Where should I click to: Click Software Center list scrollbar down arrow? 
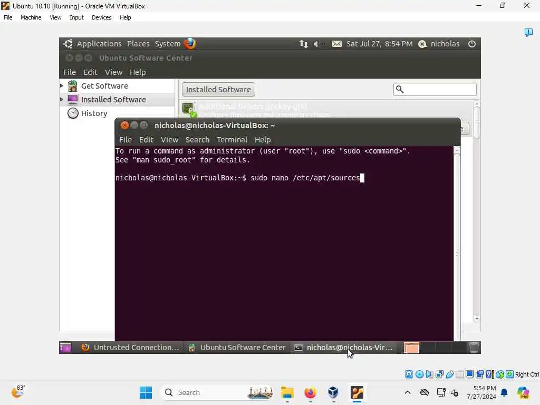(x=477, y=319)
